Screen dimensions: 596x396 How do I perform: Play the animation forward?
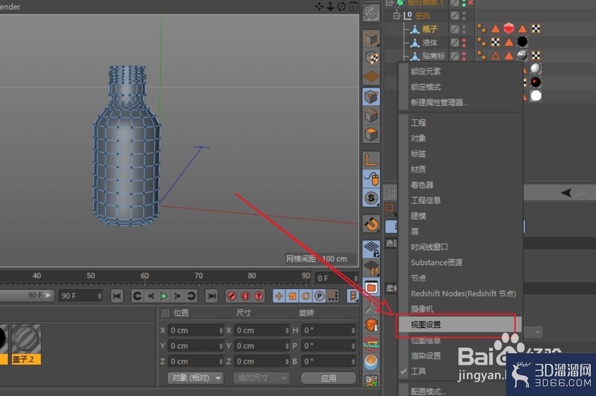coord(165,296)
